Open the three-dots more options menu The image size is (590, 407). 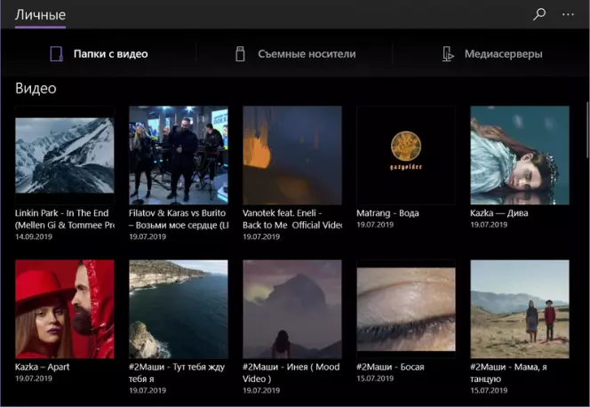click(x=568, y=14)
